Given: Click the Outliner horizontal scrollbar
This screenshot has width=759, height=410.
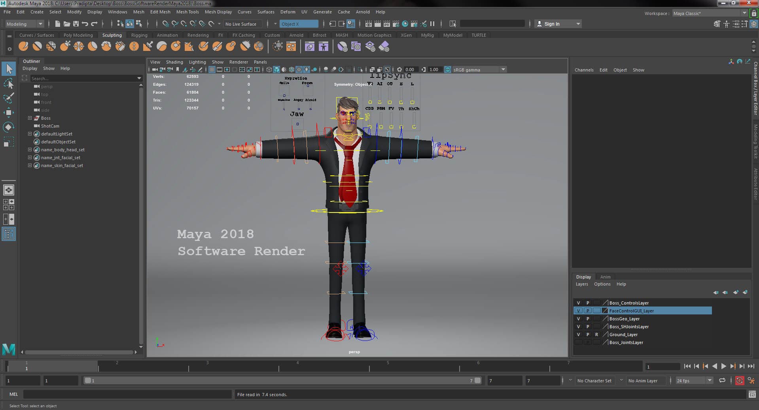Looking at the screenshot, I should click(x=79, y=352).
